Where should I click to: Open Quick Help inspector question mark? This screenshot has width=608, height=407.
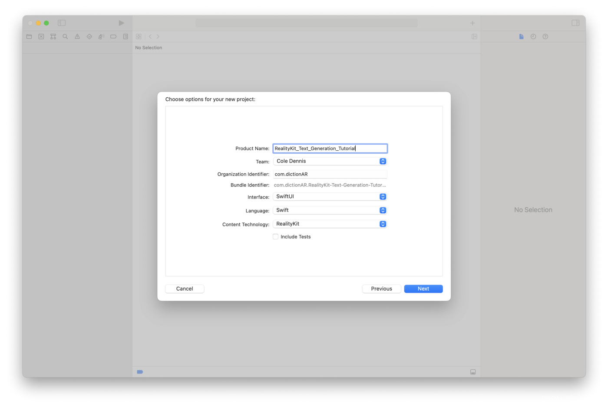coord(545,36)
